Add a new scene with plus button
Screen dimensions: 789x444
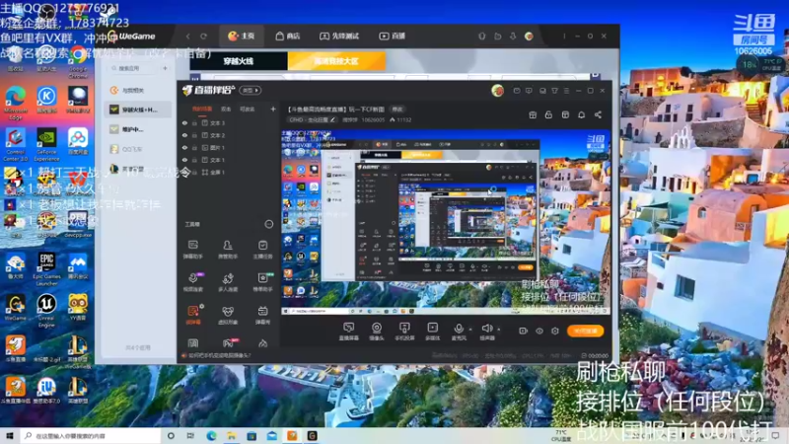coord(273,109)
